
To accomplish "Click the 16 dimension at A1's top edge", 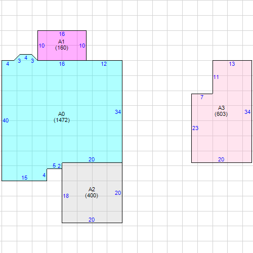I will 62,34.
